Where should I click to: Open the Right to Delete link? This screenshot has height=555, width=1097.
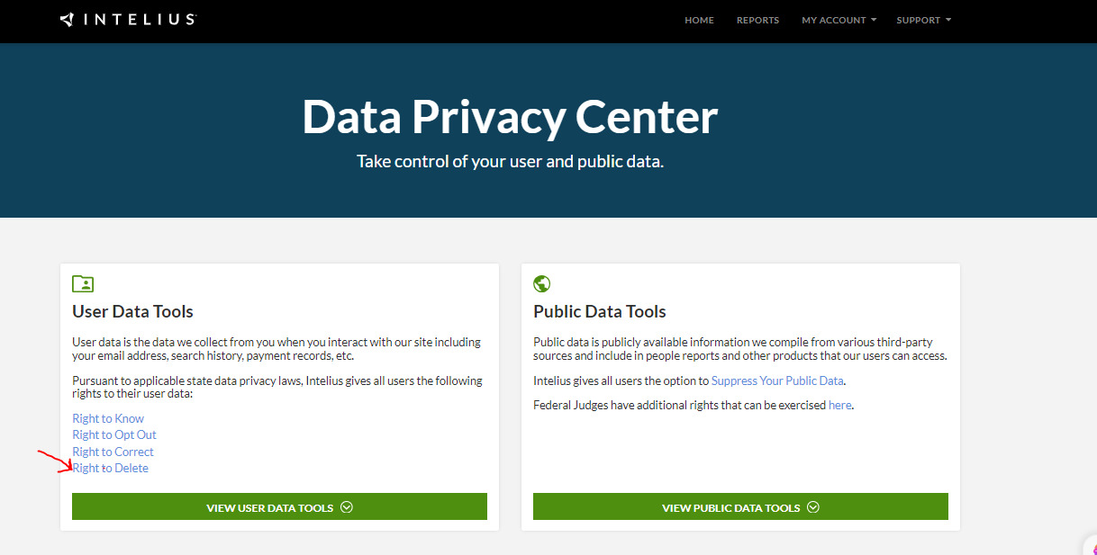point(110,468)
